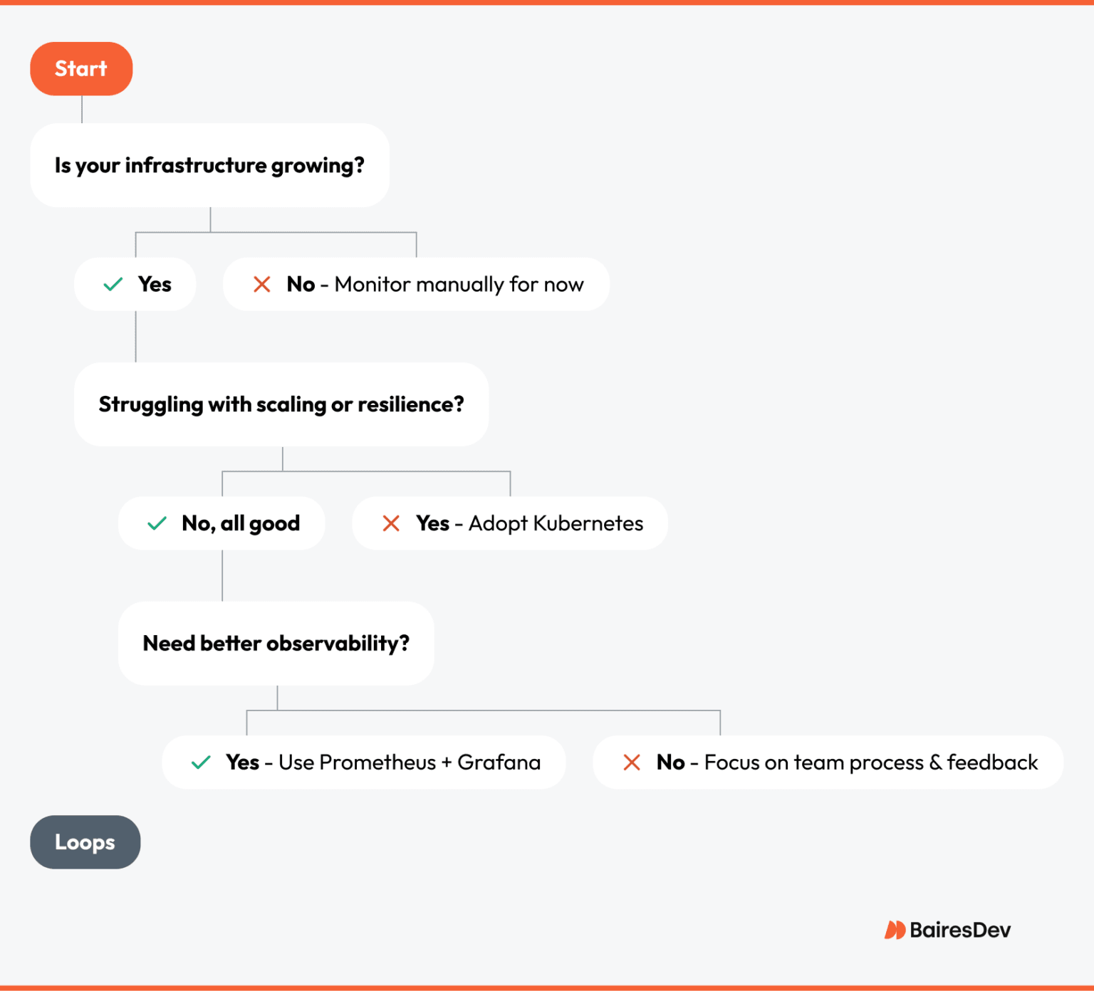Open the BairesDev brand name text

[960, 930]
